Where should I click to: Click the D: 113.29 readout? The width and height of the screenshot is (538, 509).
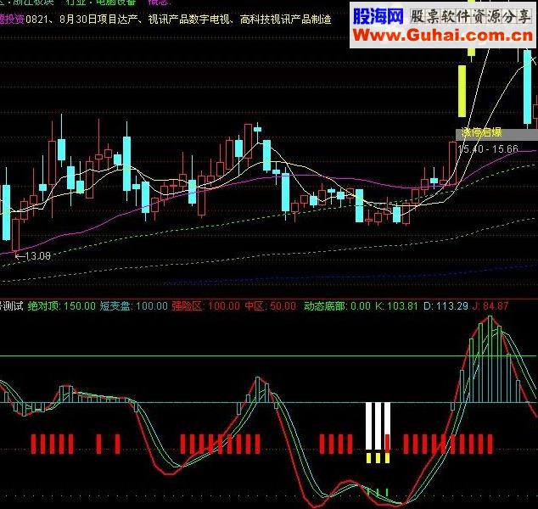coord(446,306)
